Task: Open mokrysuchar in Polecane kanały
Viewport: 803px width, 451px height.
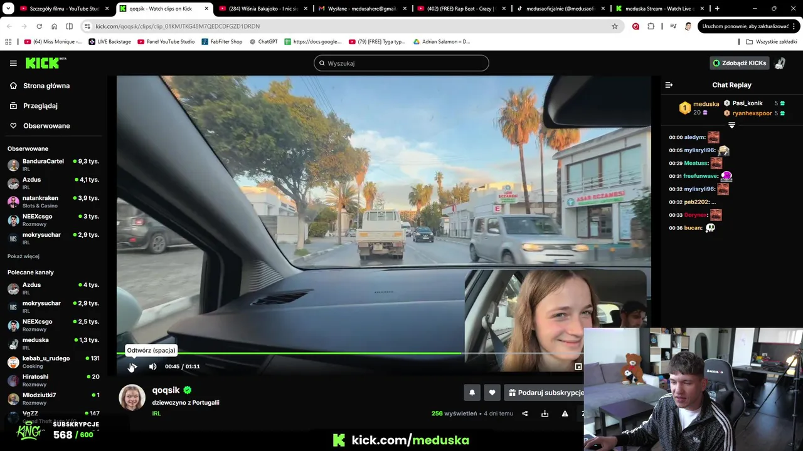Action: point(53,307)
